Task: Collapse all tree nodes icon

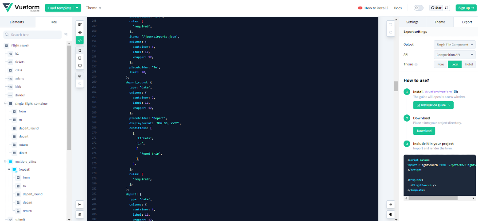Action: 65,34
